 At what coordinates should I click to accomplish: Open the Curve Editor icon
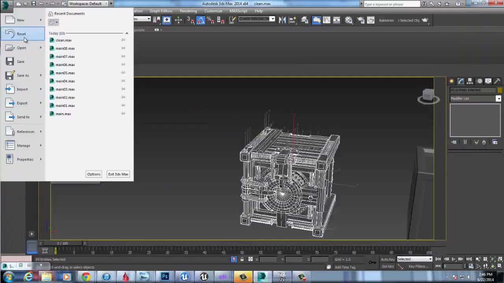326,20
